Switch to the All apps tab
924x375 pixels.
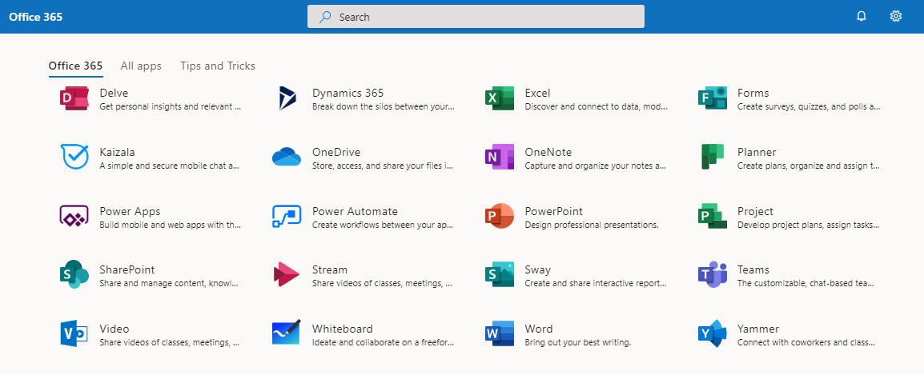tap(141, 66)
